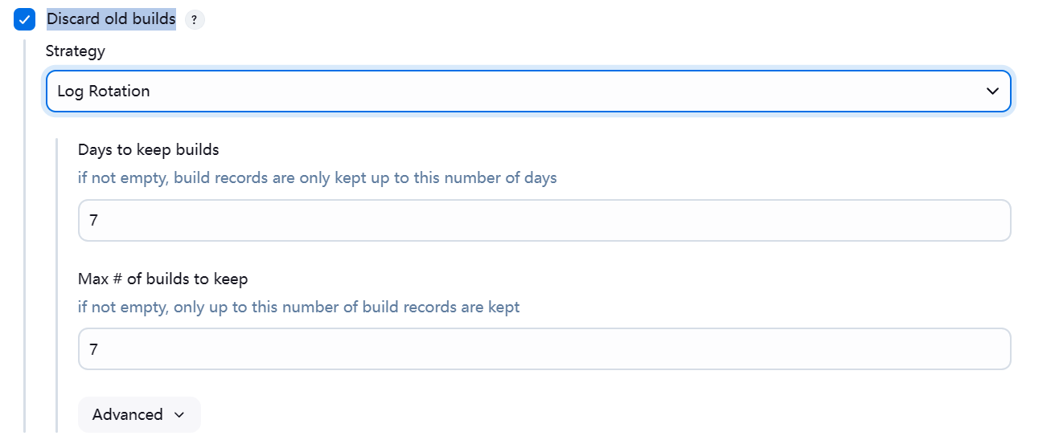Click the Days to keep builds label
This screenshot has width=1055, height=444.
[x=148, y=149]
